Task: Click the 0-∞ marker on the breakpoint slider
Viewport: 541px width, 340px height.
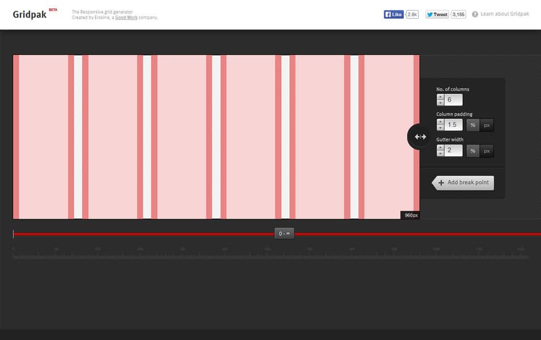Action: coord(283,233)
